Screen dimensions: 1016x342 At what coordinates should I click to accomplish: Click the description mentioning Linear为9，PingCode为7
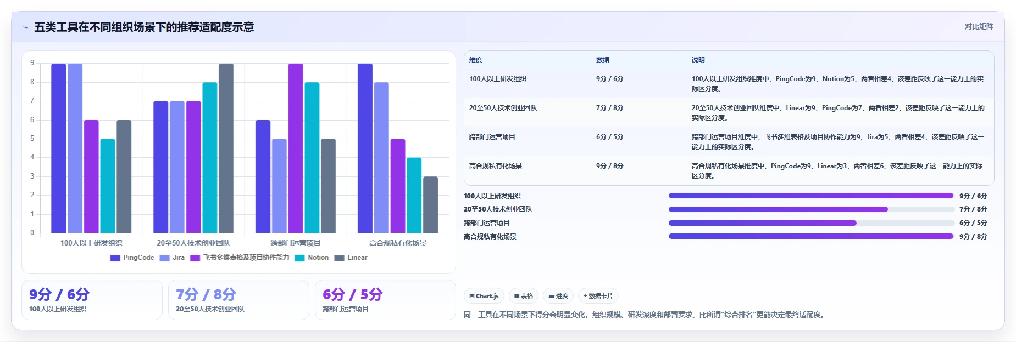(838, 113)
